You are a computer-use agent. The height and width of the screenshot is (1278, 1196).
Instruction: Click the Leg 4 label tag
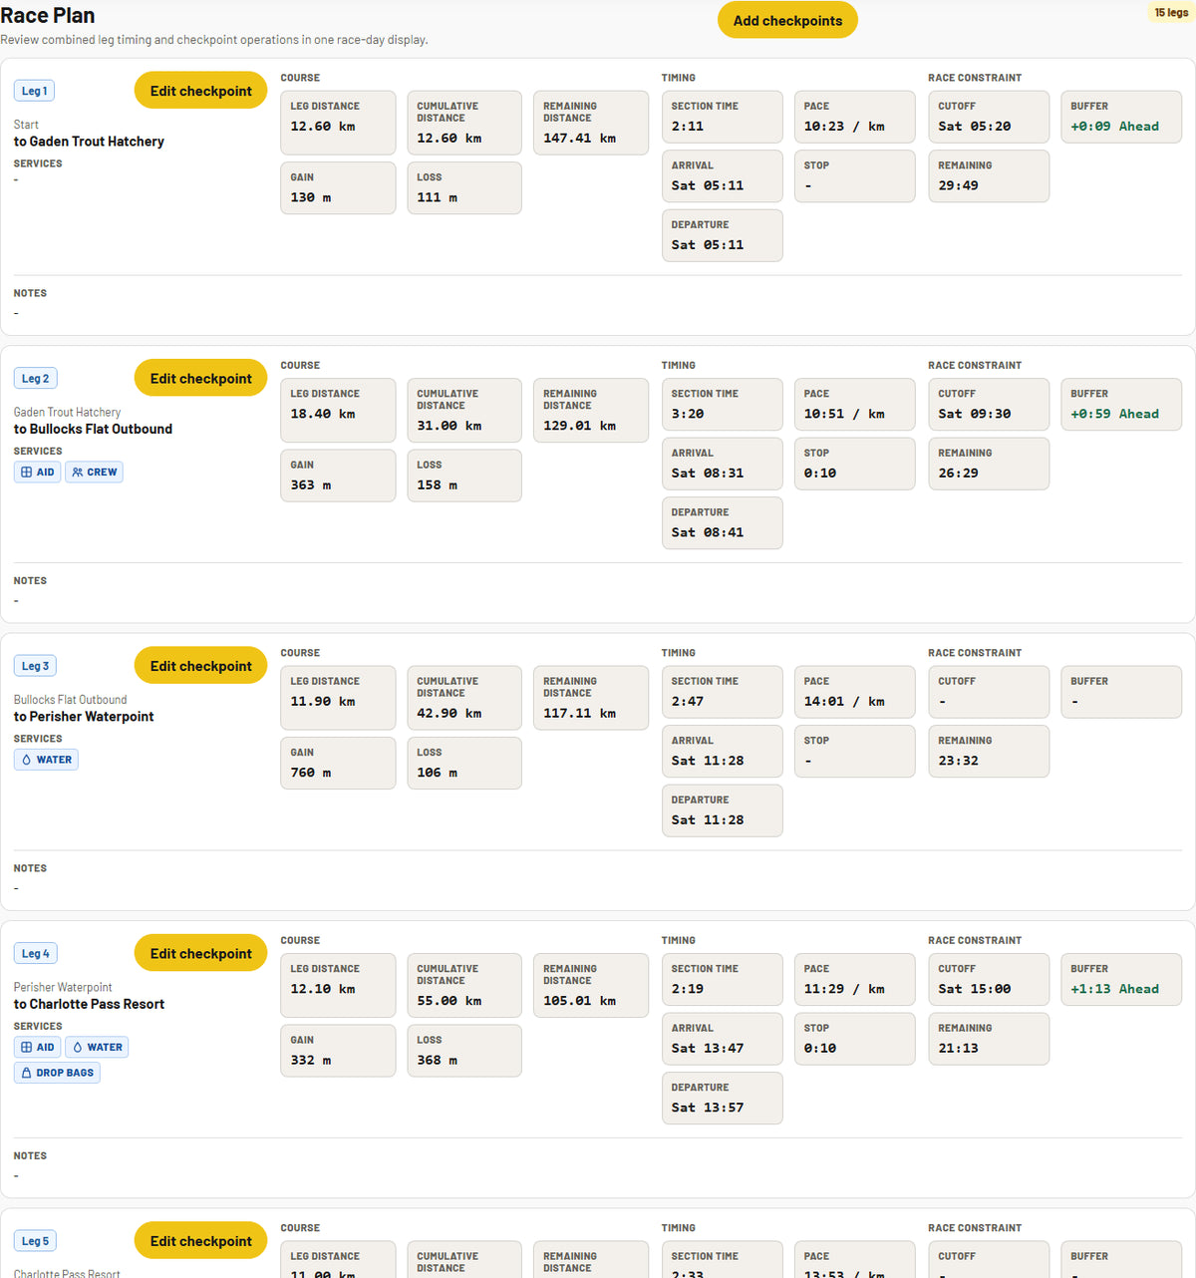pos(35,954)
